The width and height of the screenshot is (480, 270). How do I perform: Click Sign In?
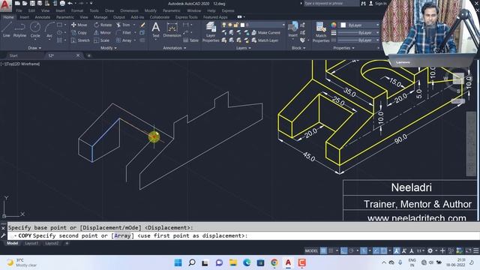pos(380,3)
